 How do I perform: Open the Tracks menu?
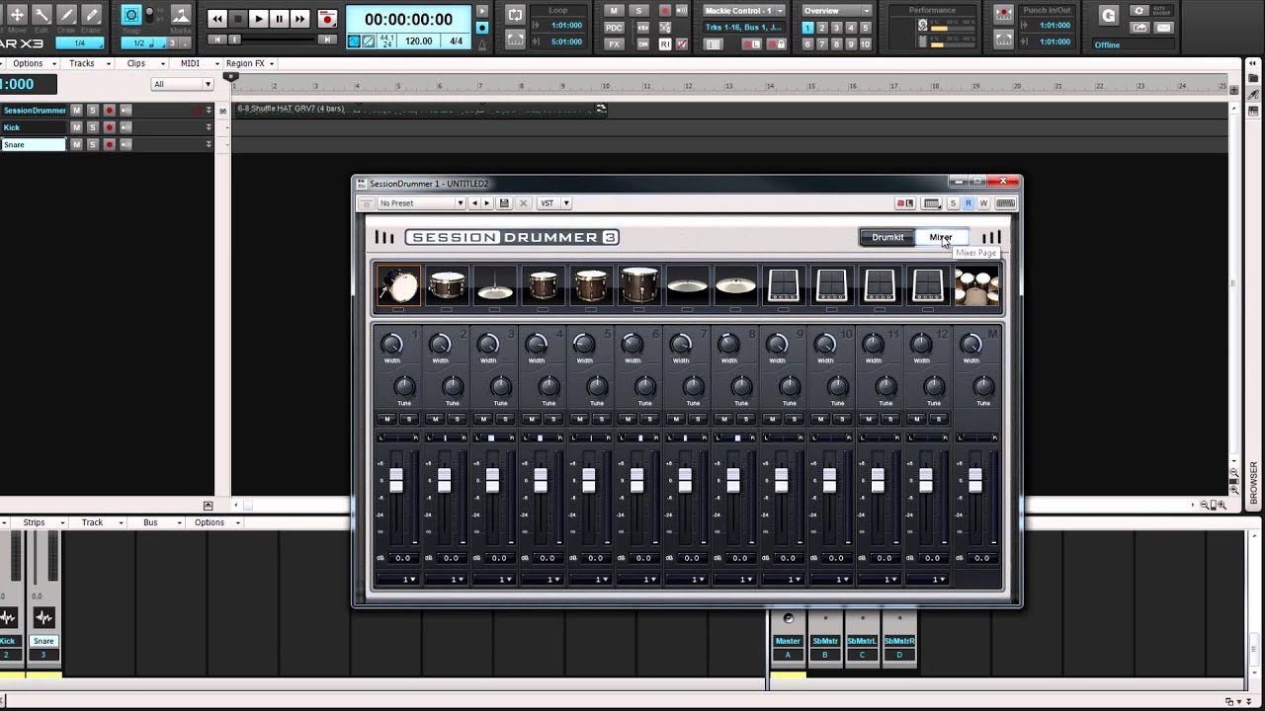[x=87, y=63]
